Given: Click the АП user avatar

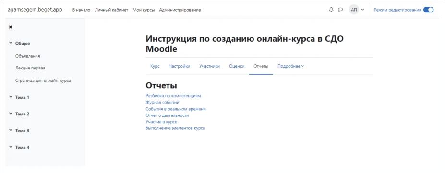Looking at the screenshot, I should point(354,10).
